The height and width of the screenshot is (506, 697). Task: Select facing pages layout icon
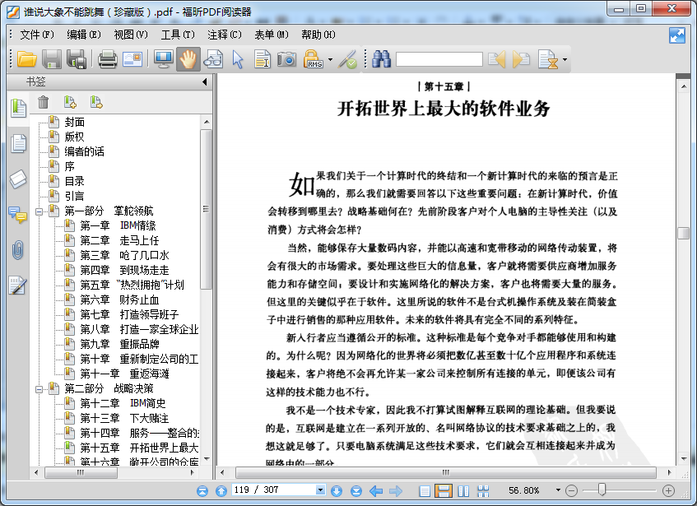(463, 490)
